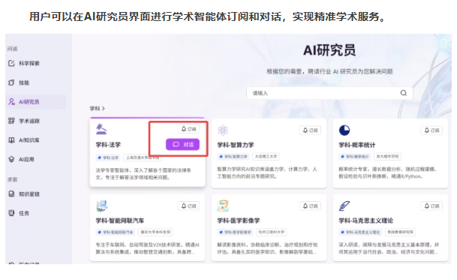Subscribe to 学科-医学影像学 agent

tap(310, 206)
